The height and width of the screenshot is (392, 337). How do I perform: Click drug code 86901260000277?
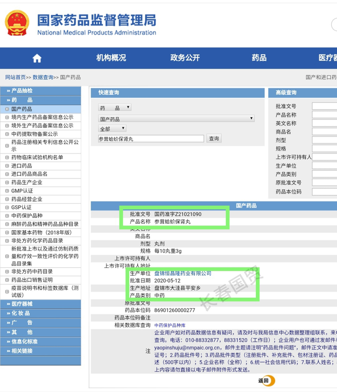(x=175, y=310)
